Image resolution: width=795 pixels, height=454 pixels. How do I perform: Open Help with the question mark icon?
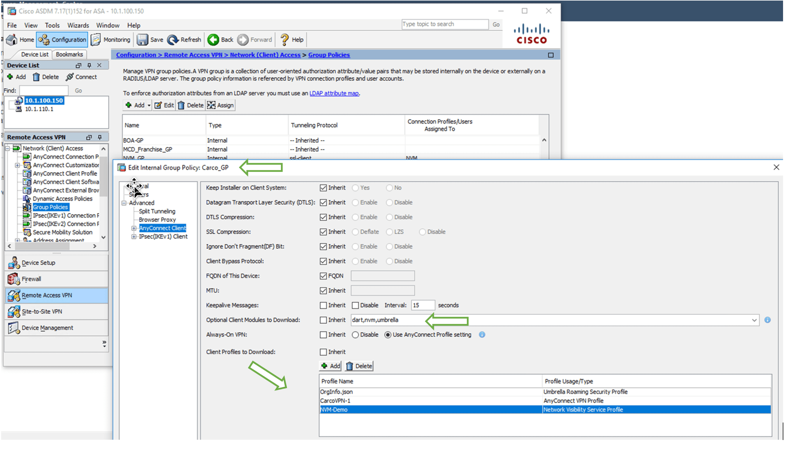tap(284, 40)
